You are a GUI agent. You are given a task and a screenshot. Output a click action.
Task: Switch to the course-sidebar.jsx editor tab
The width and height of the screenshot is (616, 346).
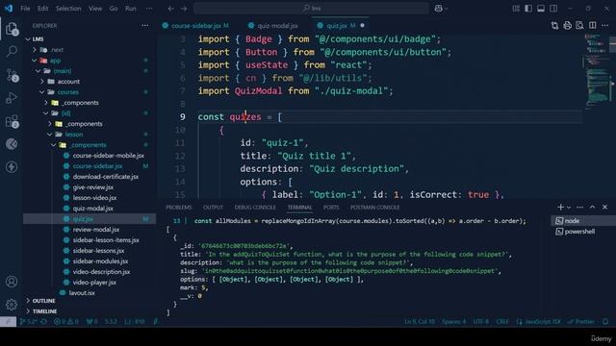195,26
